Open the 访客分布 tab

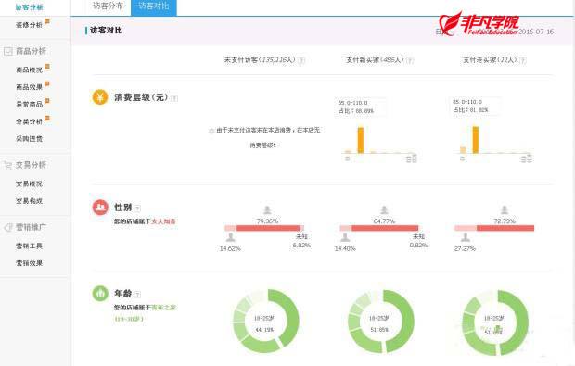coord(108,6)
